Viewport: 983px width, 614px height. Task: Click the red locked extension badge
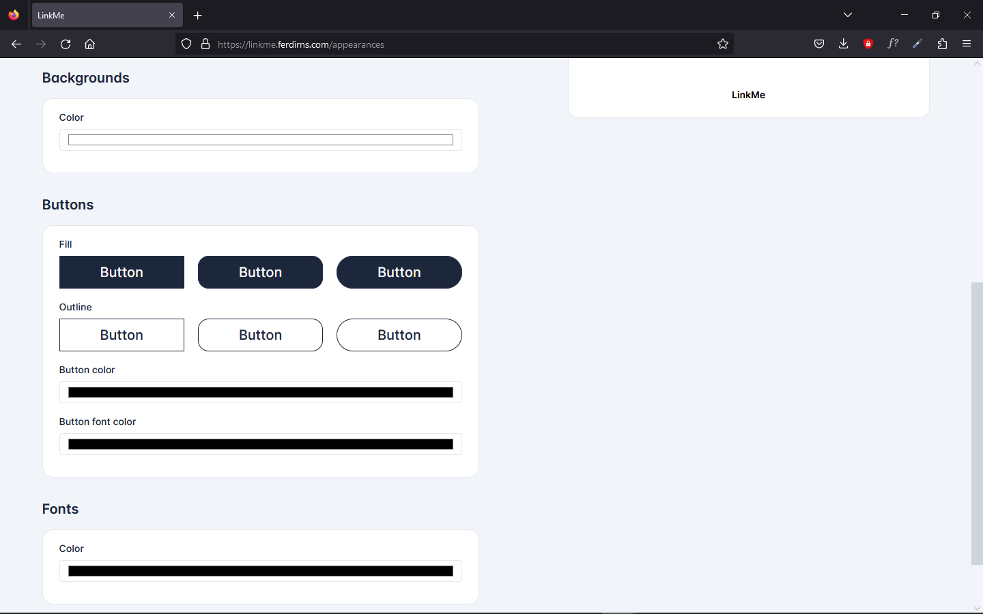(868, 44)
